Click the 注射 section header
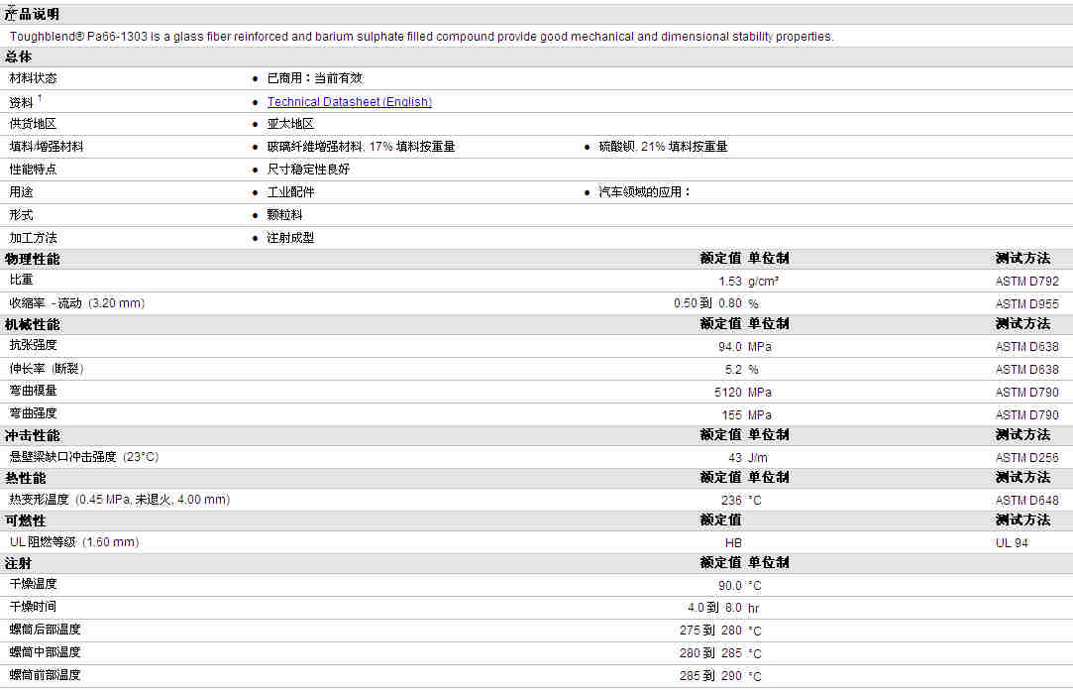The width and height of the screenshot is (1073, 692). pos(19,563)
